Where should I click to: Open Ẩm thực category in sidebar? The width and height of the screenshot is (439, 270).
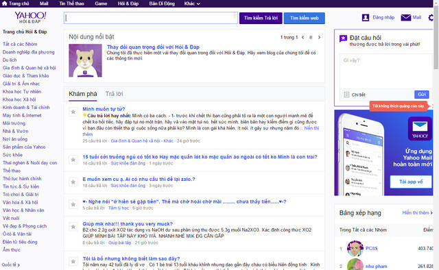click(12, 250)
